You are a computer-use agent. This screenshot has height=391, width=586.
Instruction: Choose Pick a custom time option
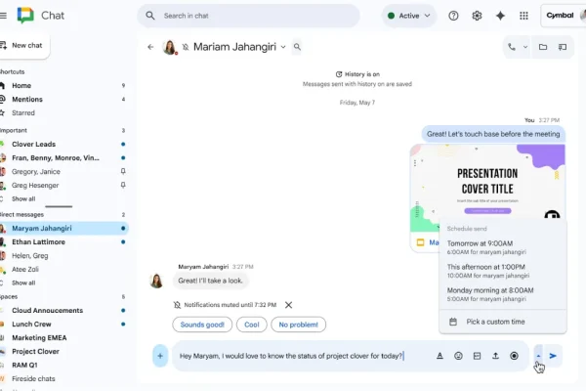pyautogui.click(x=495, y=322)
